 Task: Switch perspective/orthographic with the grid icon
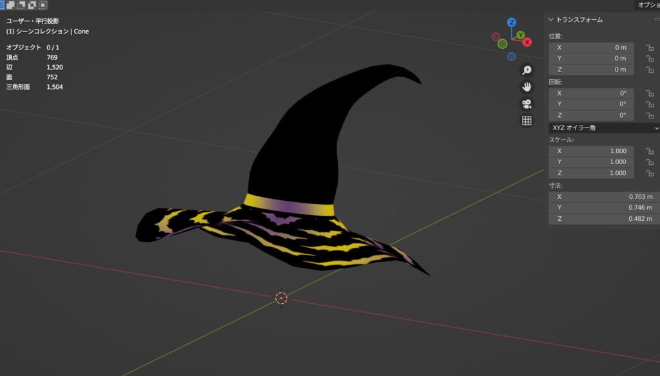click(x=527, y=120)
